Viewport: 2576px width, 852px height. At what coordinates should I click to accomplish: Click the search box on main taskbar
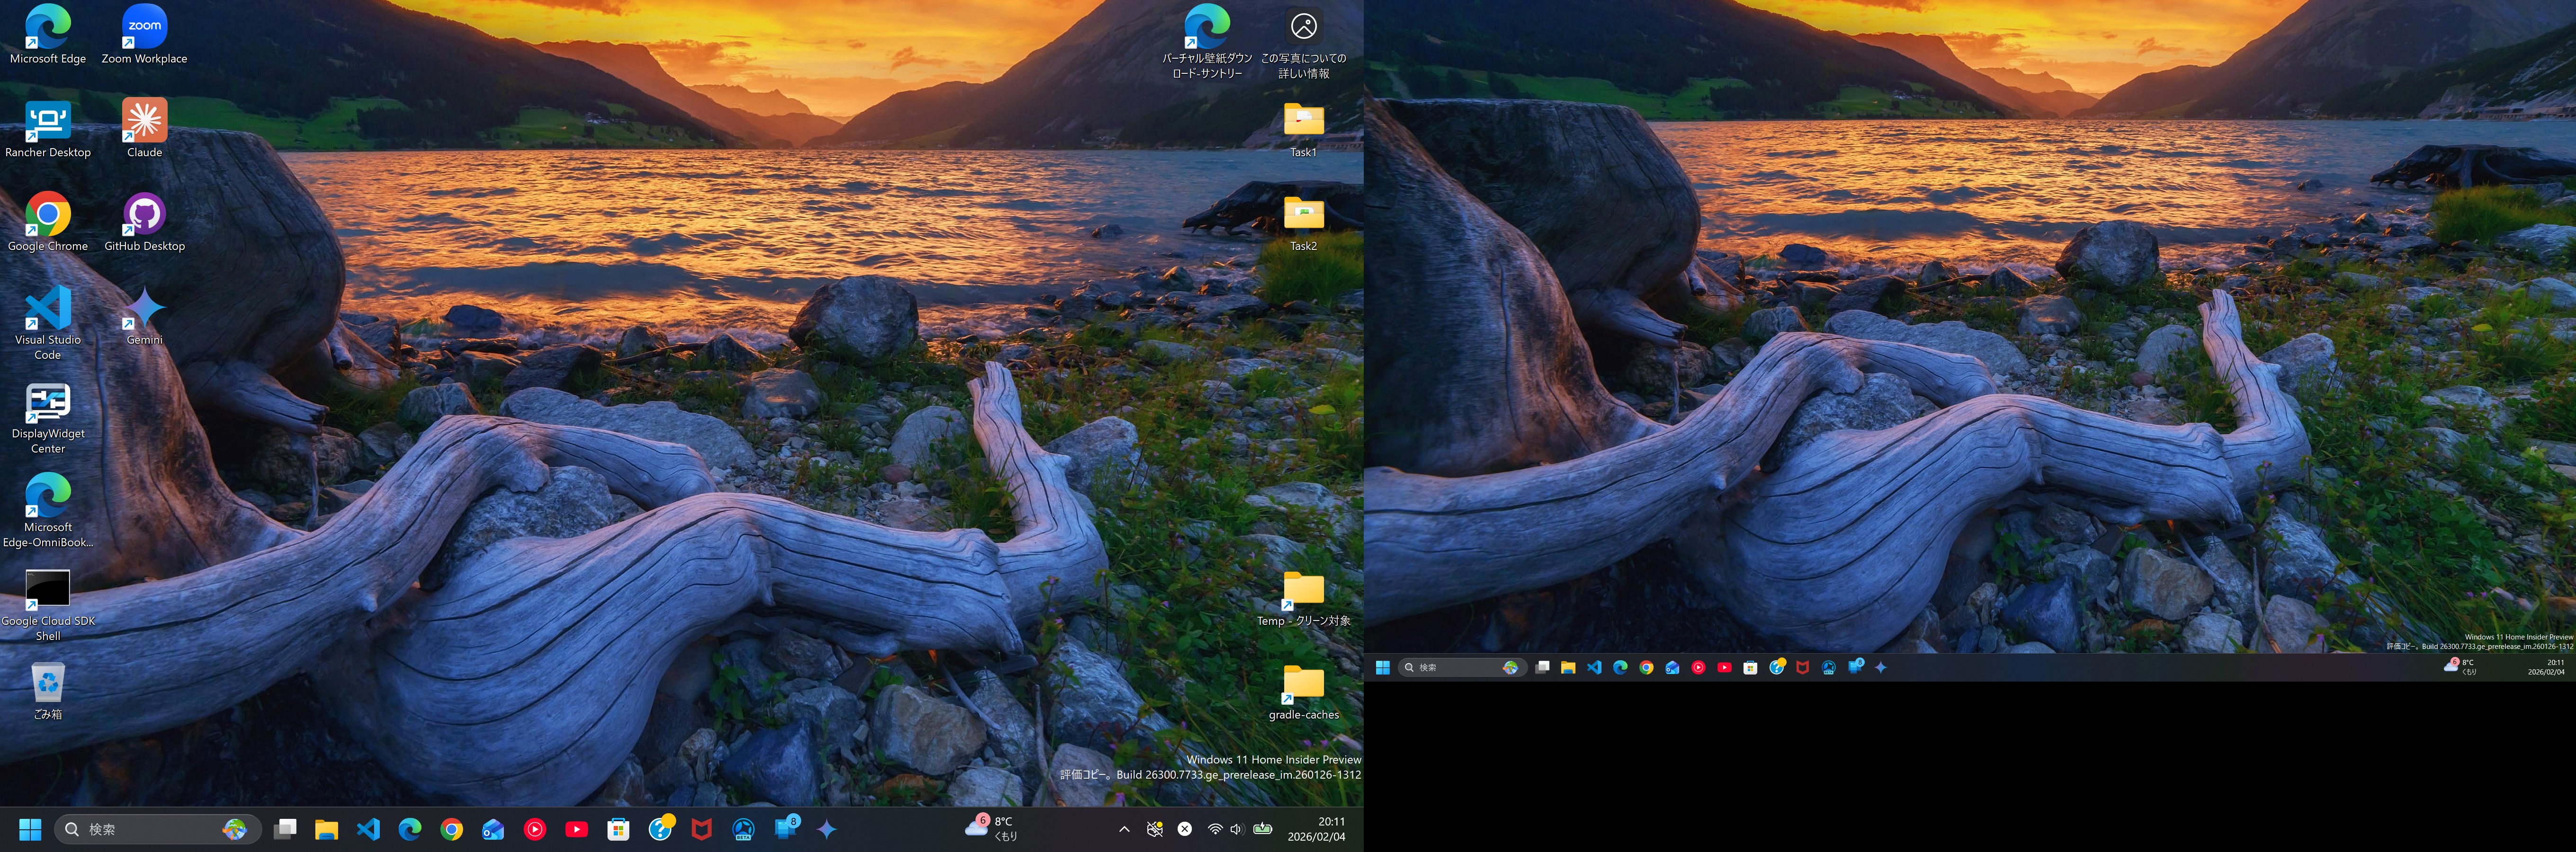pos(140,829)
